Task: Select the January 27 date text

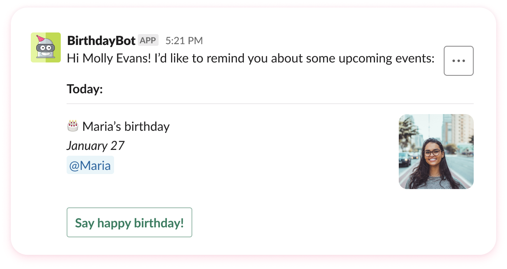Action: (x=95, y=145)
